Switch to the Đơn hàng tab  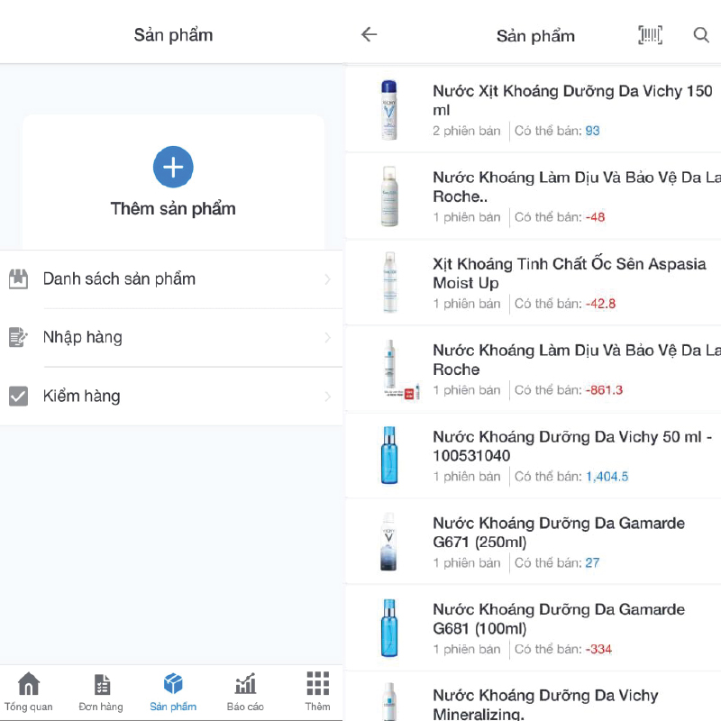pyautogui.click(x=101, y=692)
